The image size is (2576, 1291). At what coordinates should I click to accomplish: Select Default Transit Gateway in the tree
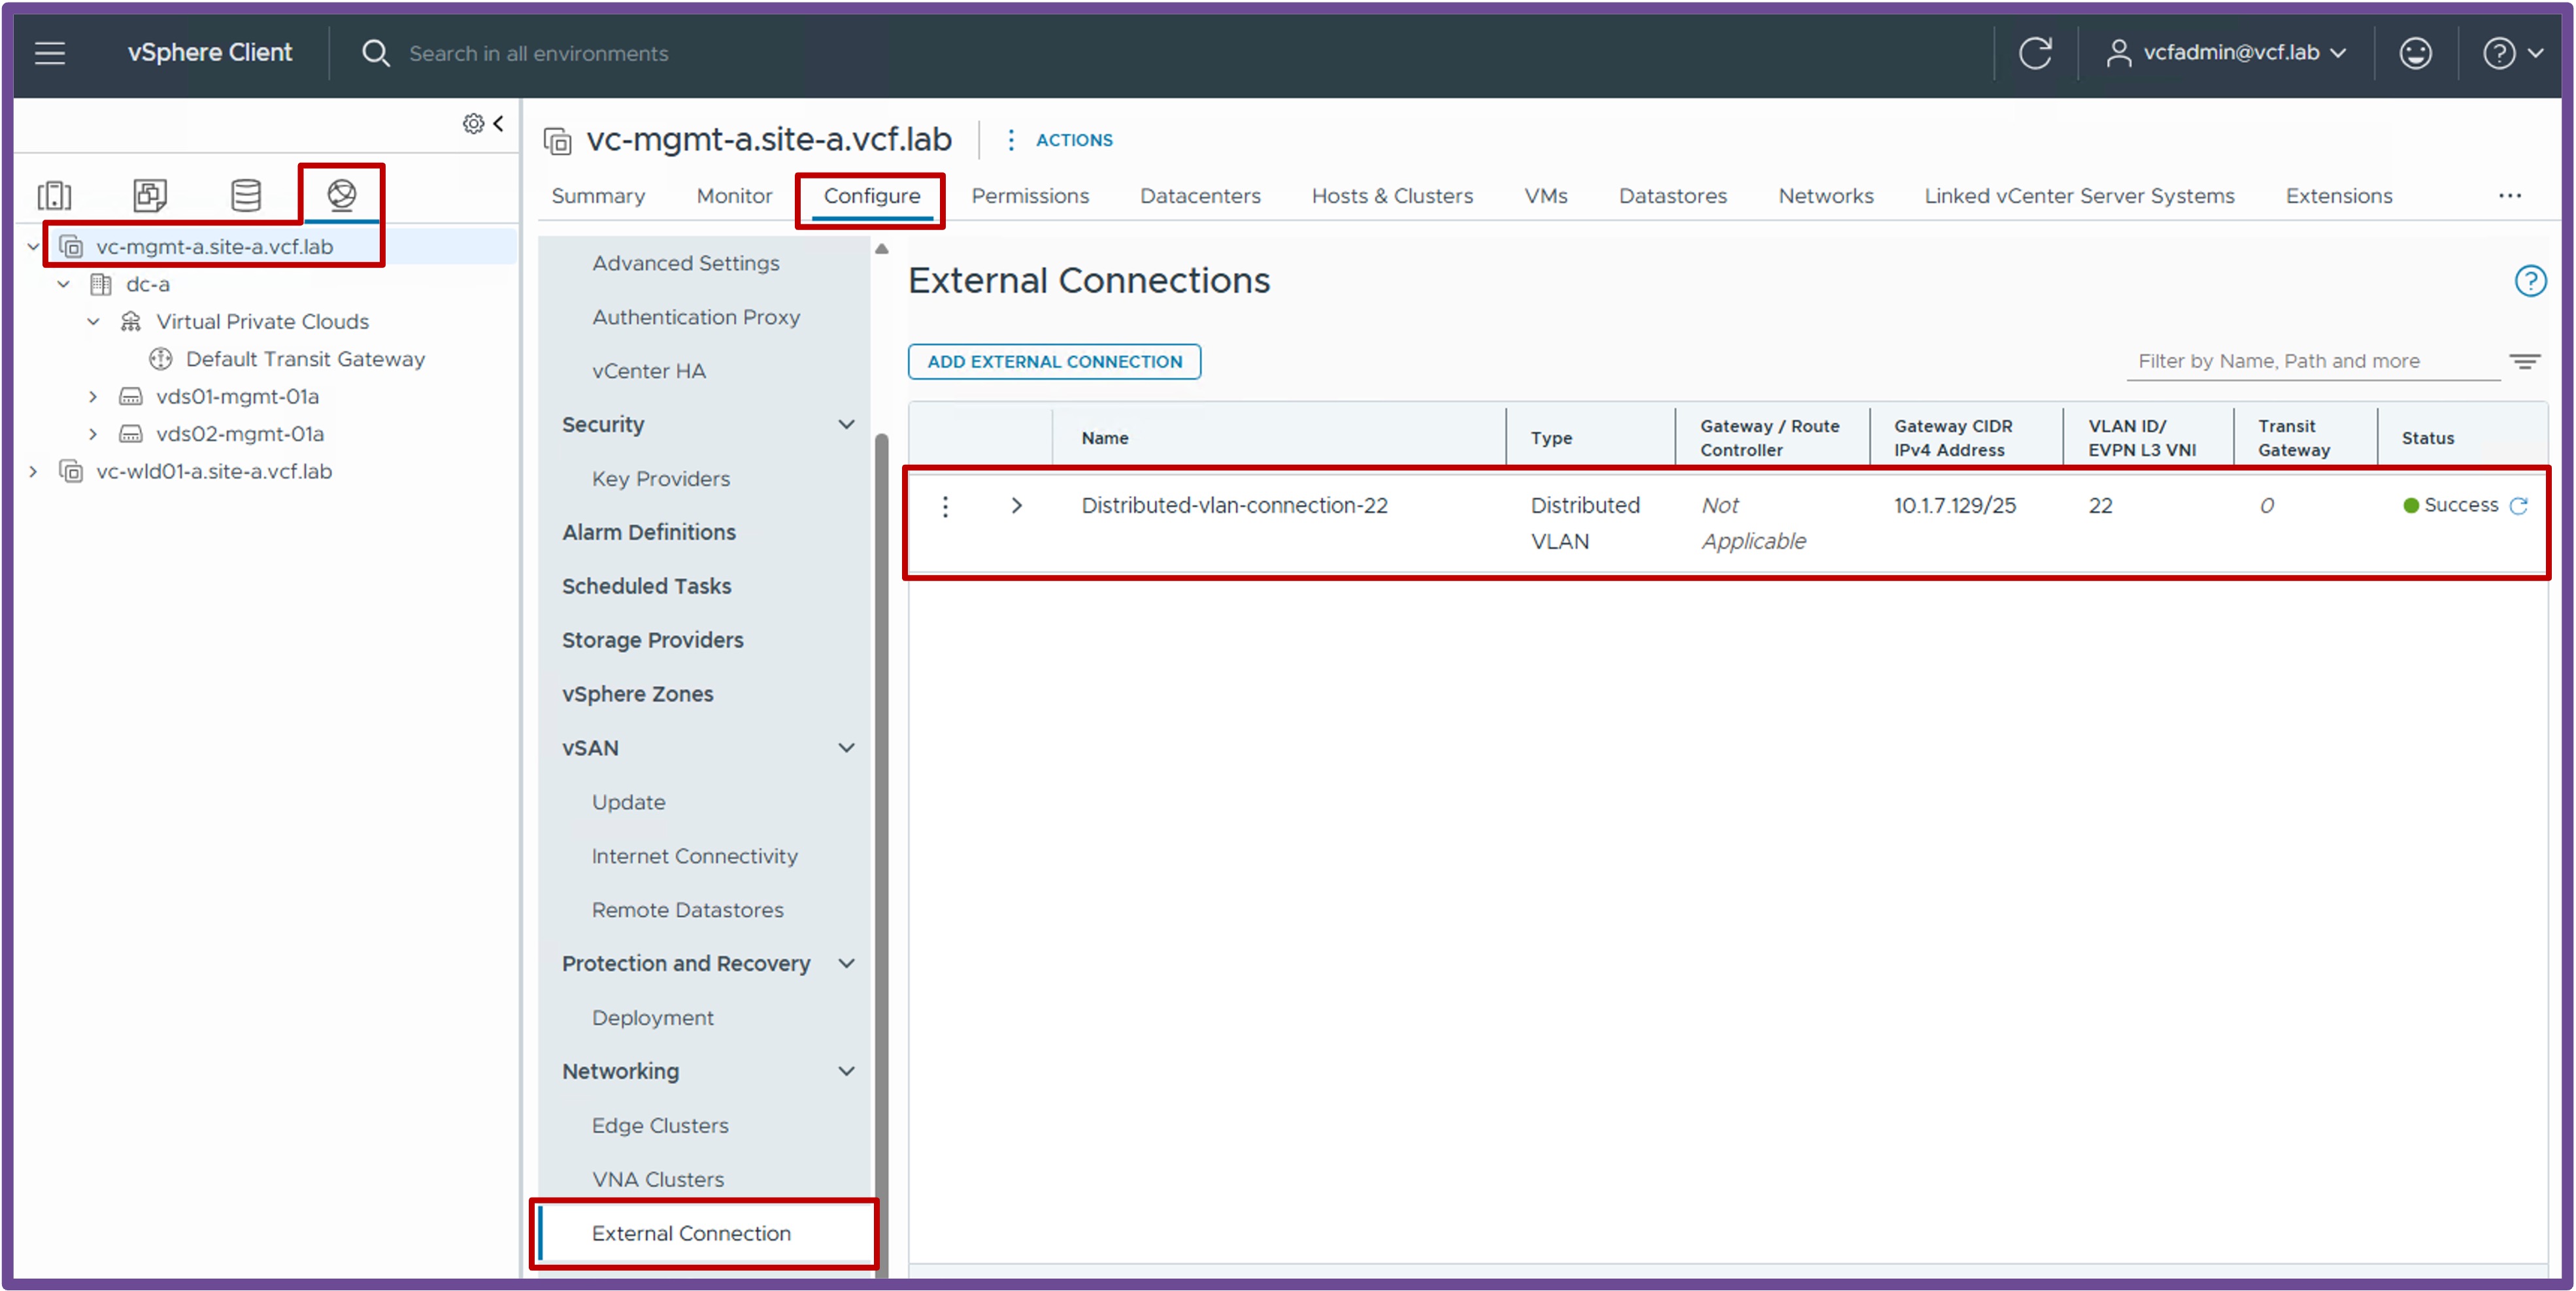pyautogui.click(x=305, y=359)
